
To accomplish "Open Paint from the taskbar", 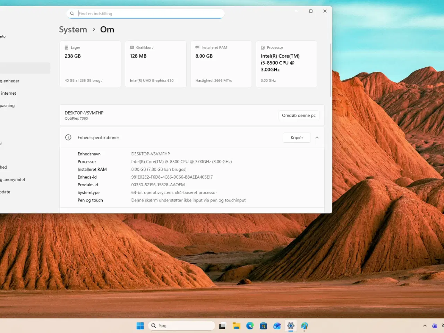I will point(304,326).
